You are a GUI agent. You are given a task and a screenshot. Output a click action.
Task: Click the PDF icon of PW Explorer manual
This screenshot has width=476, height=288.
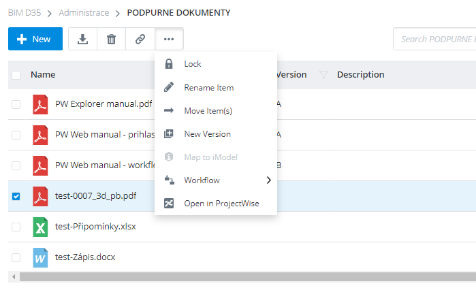pyautogui.click(x=40, y=105)
